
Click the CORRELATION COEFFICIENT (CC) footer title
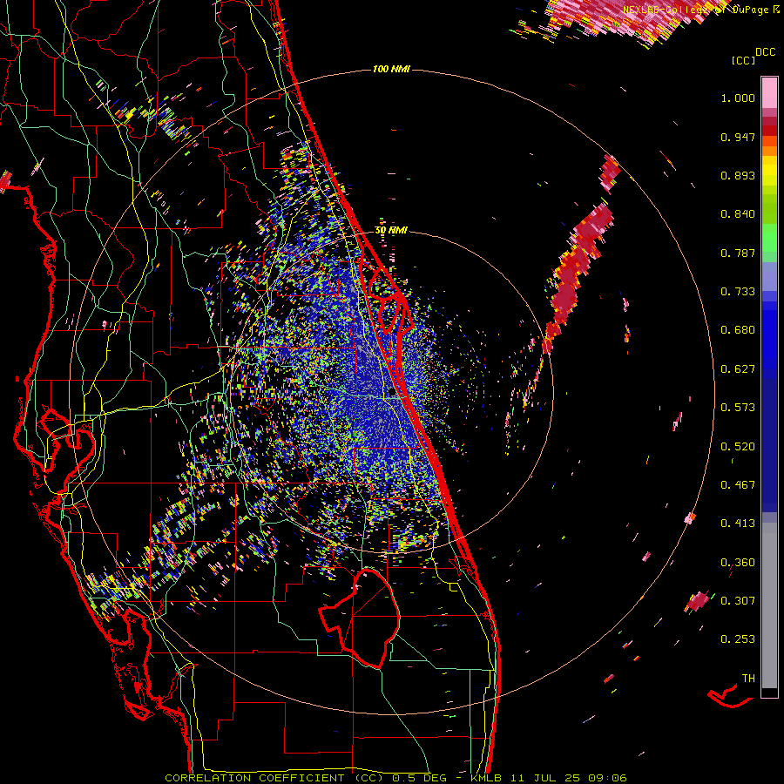[274, 778]
